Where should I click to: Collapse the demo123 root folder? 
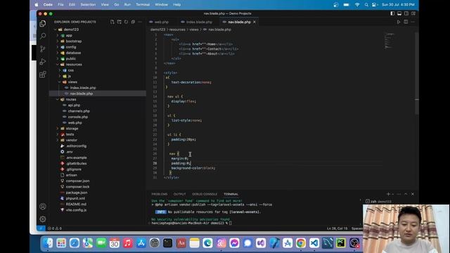coord(55,30)
